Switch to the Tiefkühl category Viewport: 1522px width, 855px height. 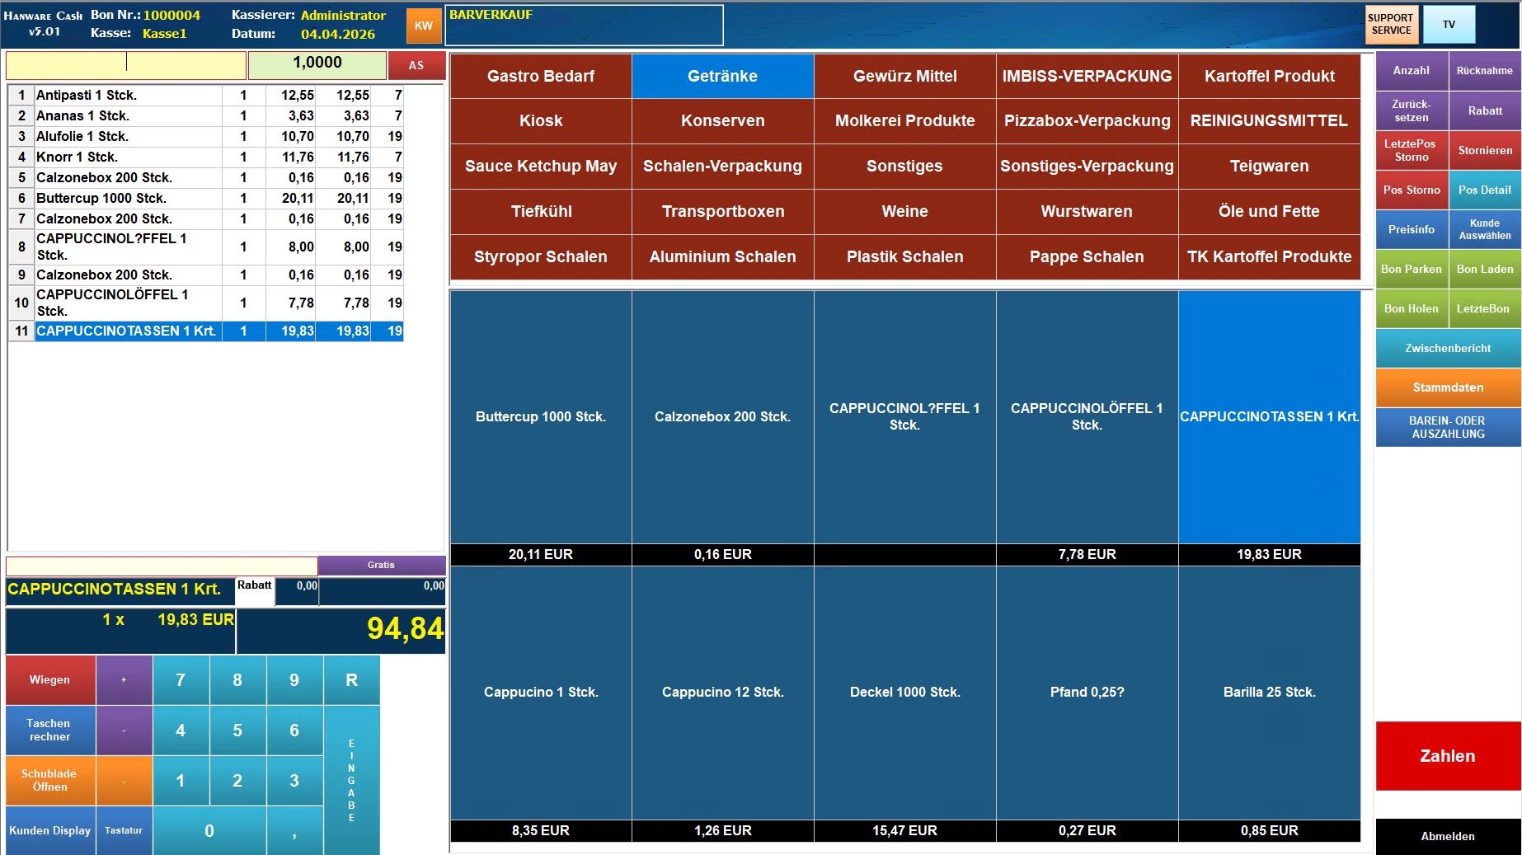541,211
